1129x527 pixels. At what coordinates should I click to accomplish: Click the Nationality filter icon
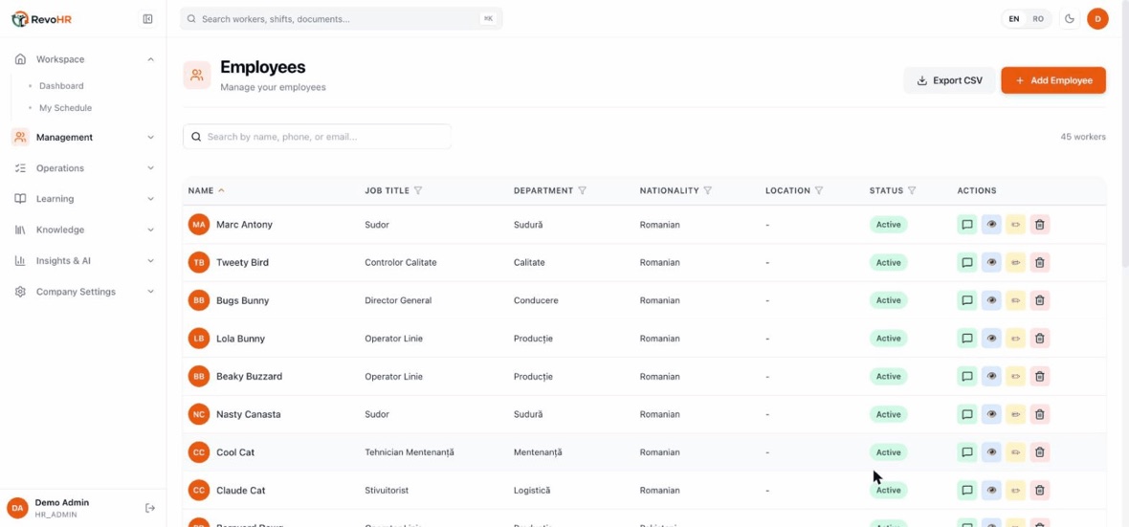tap(708, 190)
